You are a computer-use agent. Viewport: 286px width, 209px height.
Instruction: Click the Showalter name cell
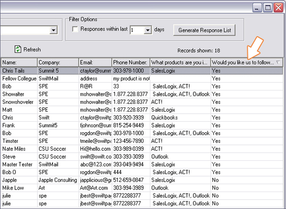pos(19,94)
